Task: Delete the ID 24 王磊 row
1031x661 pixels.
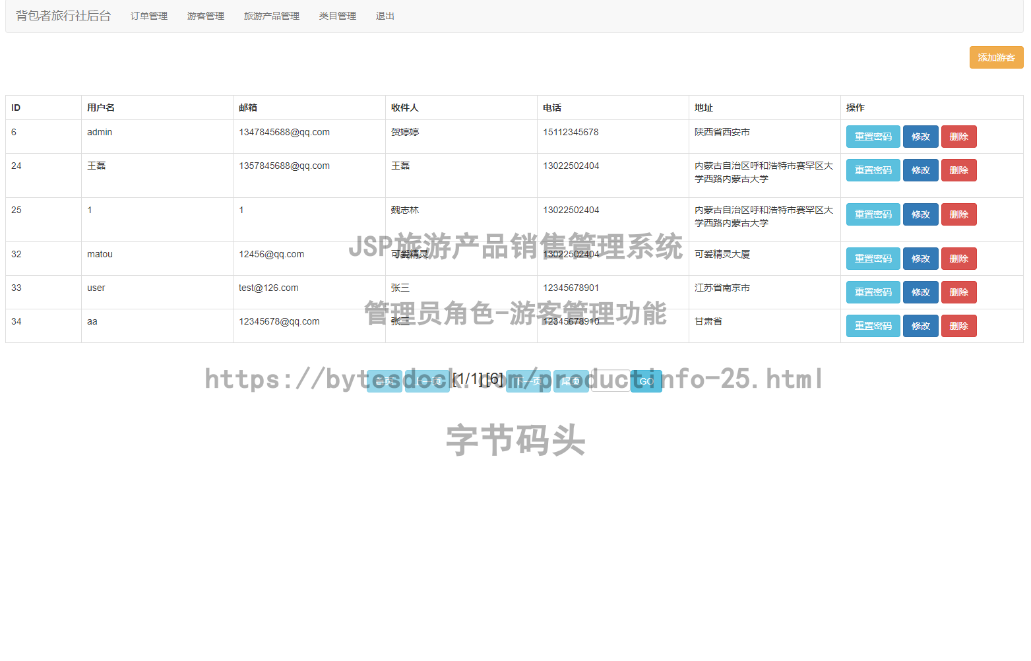Action: [958, 170]
